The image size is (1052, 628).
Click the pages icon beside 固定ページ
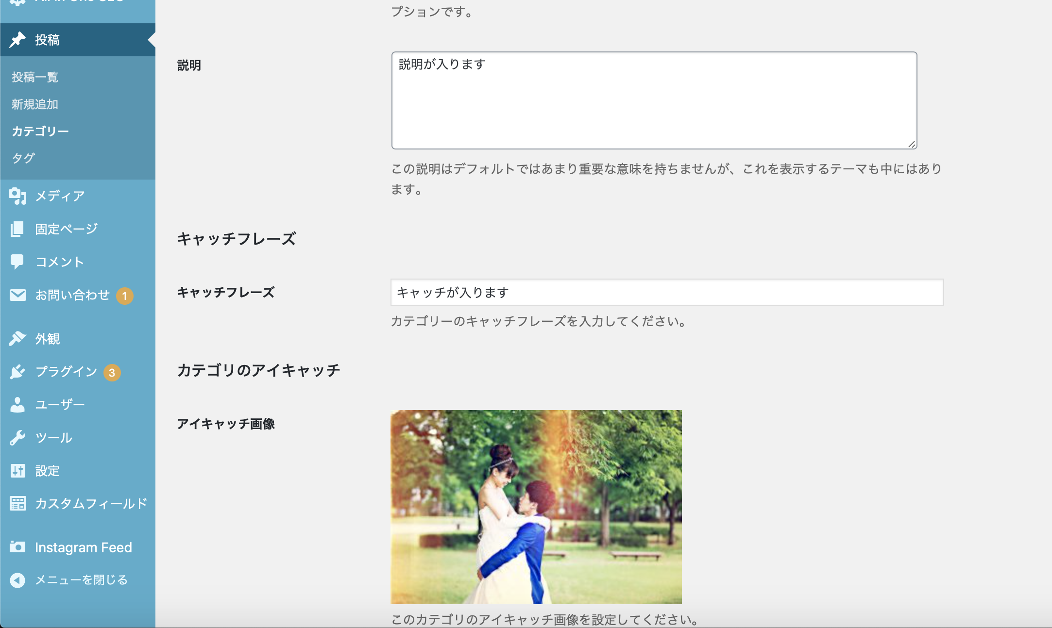[x=17, y=229]
